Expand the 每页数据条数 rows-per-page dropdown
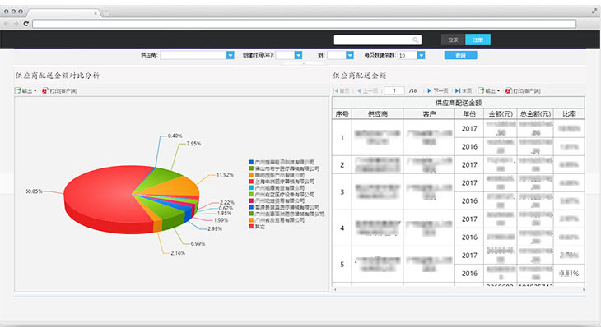 pos(421,55)
